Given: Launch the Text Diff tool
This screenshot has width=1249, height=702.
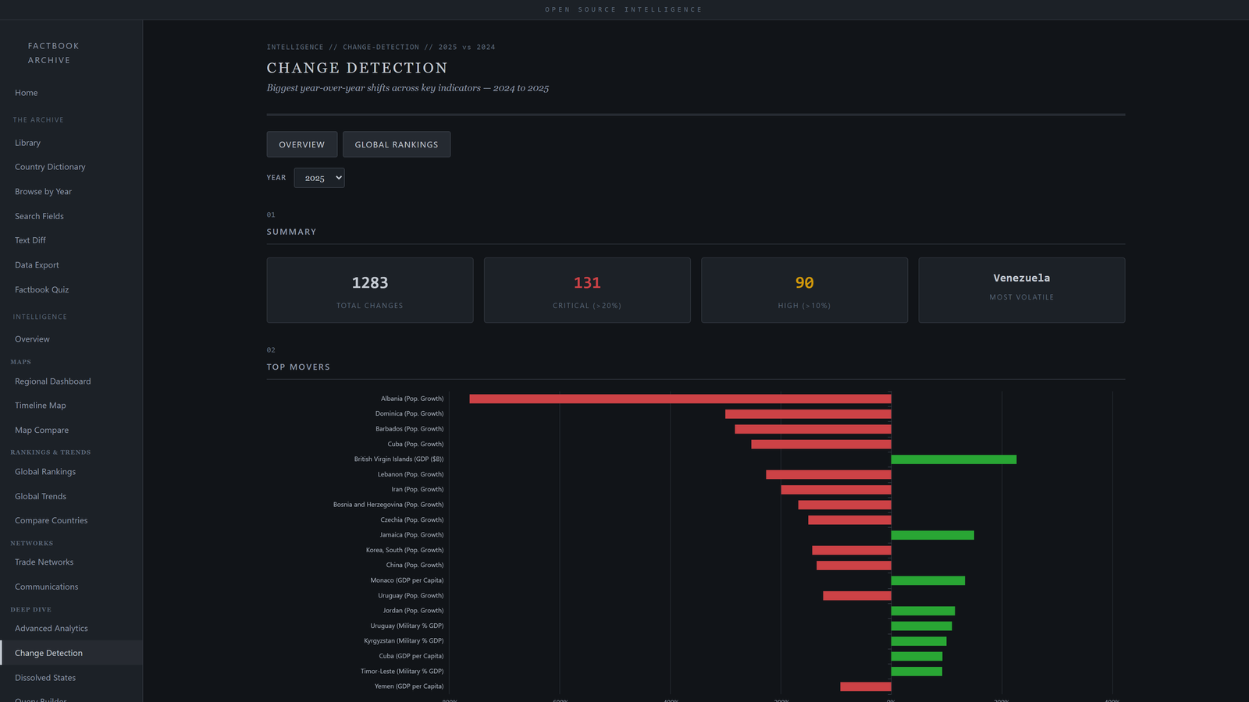Looking at the screenshot, I should click(x=30, y=240).
